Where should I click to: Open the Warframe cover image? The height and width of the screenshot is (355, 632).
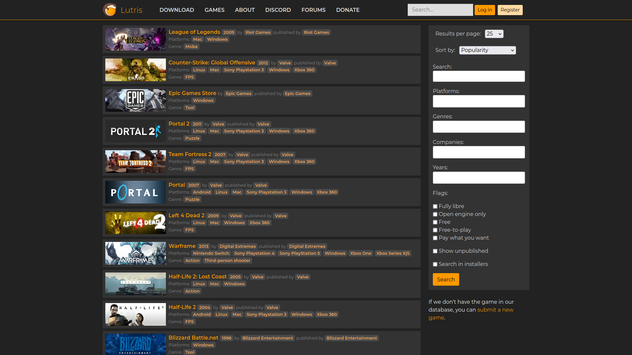(135, 253)
